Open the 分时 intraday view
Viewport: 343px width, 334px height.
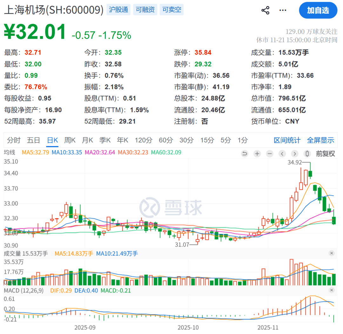(13, 140)
